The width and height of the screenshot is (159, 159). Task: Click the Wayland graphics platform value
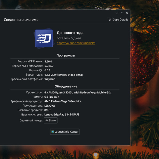click(50, 79)
